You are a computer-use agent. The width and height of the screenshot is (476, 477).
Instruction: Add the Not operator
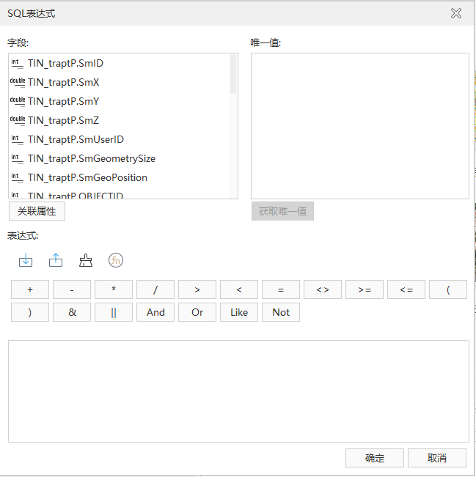coord(281,312)
